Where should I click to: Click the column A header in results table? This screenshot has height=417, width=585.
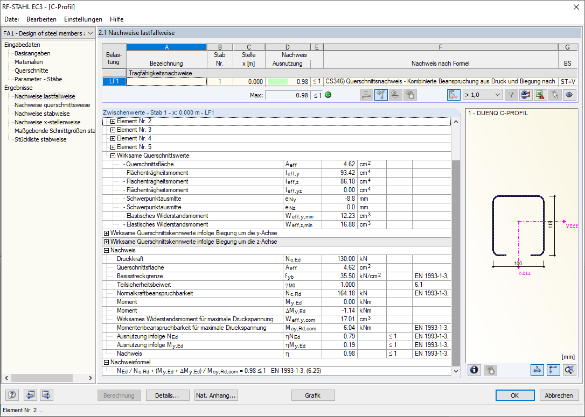167,47
